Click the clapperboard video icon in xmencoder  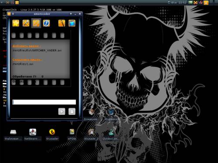[x=72, y=23]
